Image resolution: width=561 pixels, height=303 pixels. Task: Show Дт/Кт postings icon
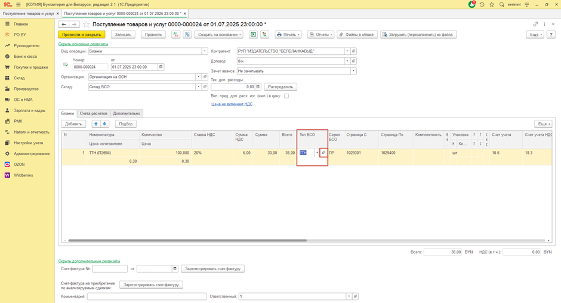coord(175,35)
